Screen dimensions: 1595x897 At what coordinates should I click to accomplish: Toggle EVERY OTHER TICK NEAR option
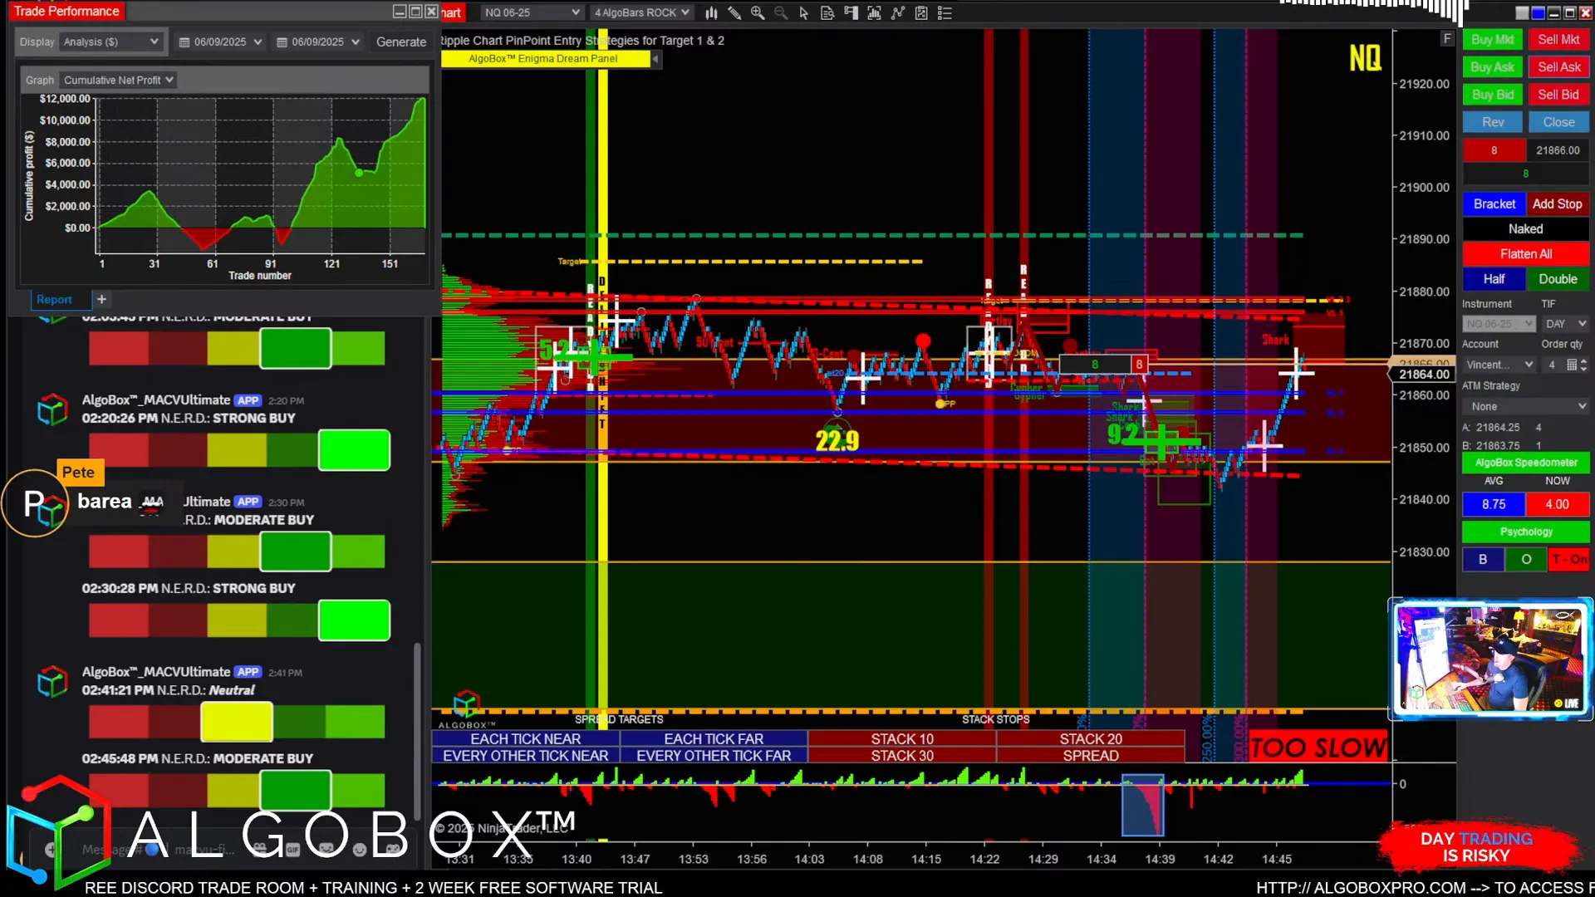pos(526,756)
